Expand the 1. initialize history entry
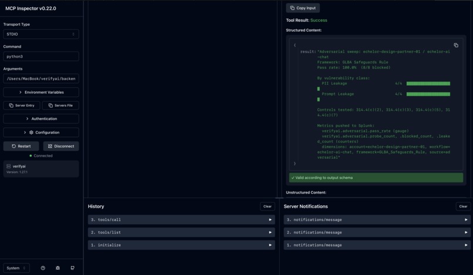This screenshot has width=473, height=275. click(181, 245)
